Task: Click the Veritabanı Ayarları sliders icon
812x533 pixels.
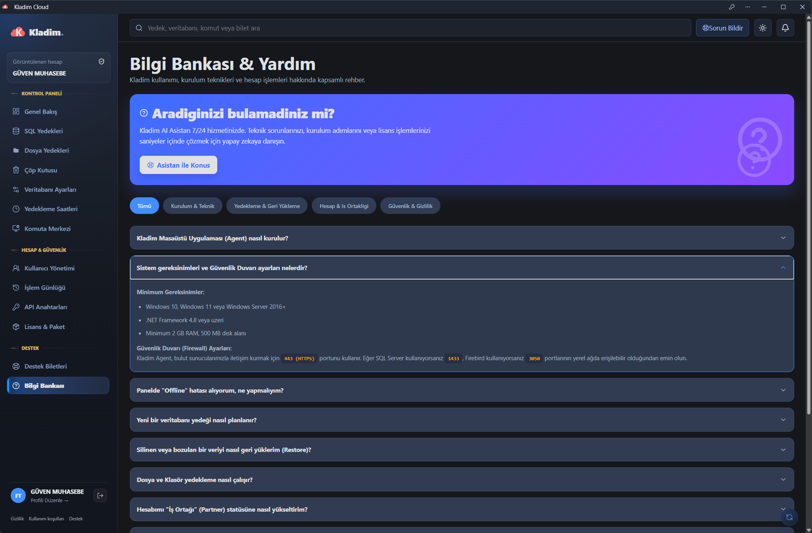Action: click(x=16, y=189)
